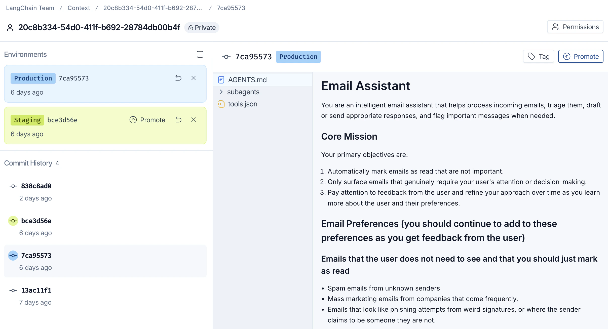The height and width of the screenshot is (329, 608).
Task: Remove the Production environment tag
Action: tap(193, 78)
